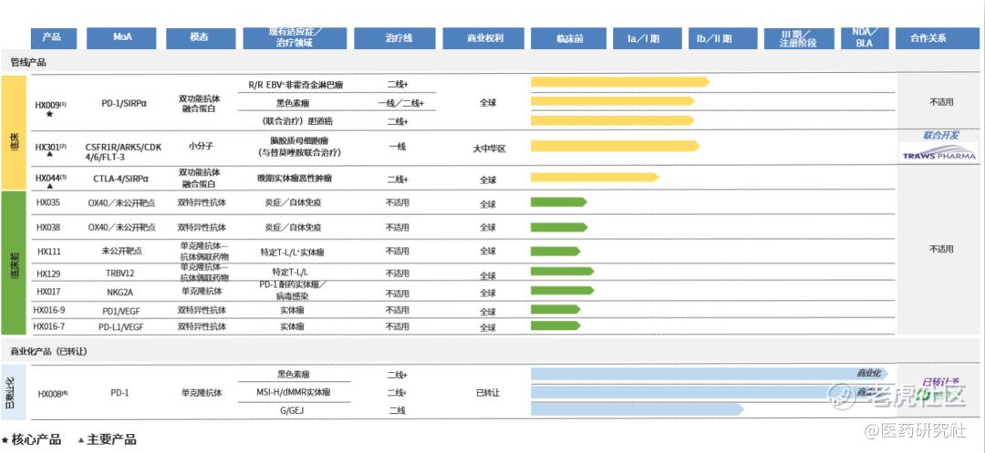The width and height of the screenshot is (985, 453).
Task: Click the 商业权利 column header
Action: (x=483, y=38)
